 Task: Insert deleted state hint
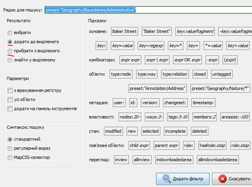point(200,131)
